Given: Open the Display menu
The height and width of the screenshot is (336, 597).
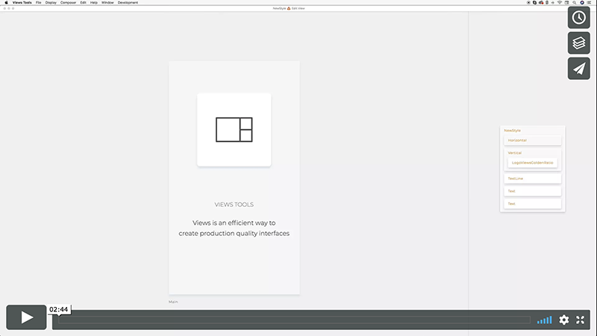Looking at the screenshot, I should 51,3.
